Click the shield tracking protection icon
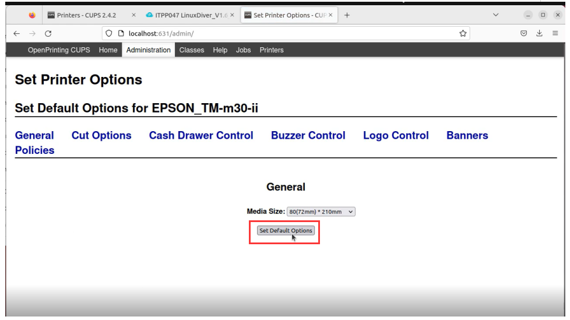Image resolution: width=570 pixels, height=320 pixels. [108, 33]
